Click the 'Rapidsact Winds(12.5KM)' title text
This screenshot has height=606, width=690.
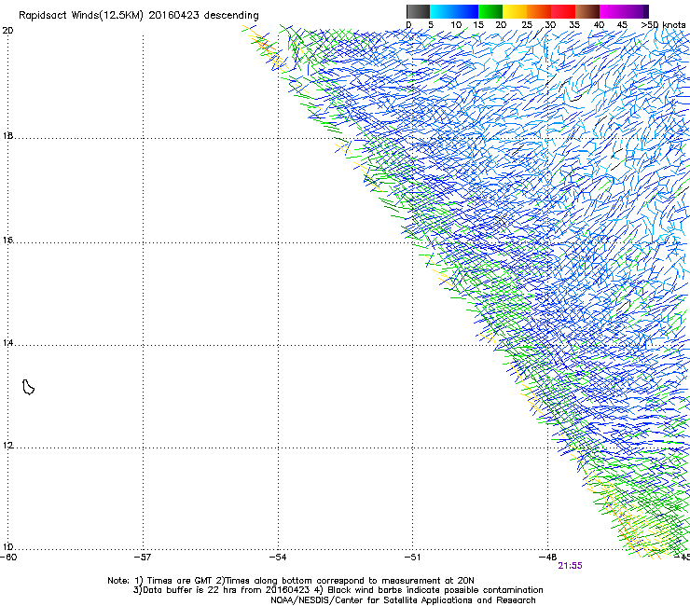point(81,16)
